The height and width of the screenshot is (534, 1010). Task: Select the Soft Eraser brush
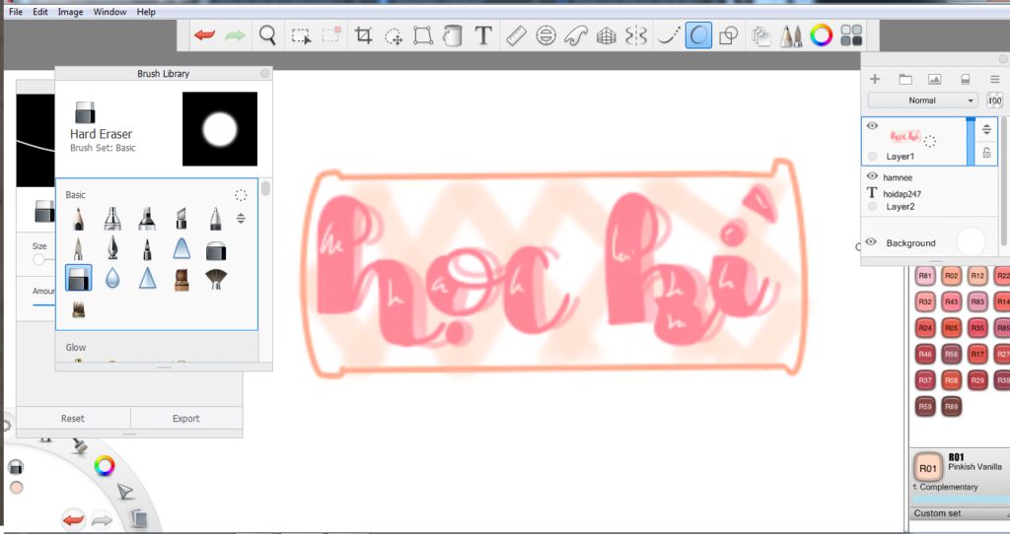[216, 249]
